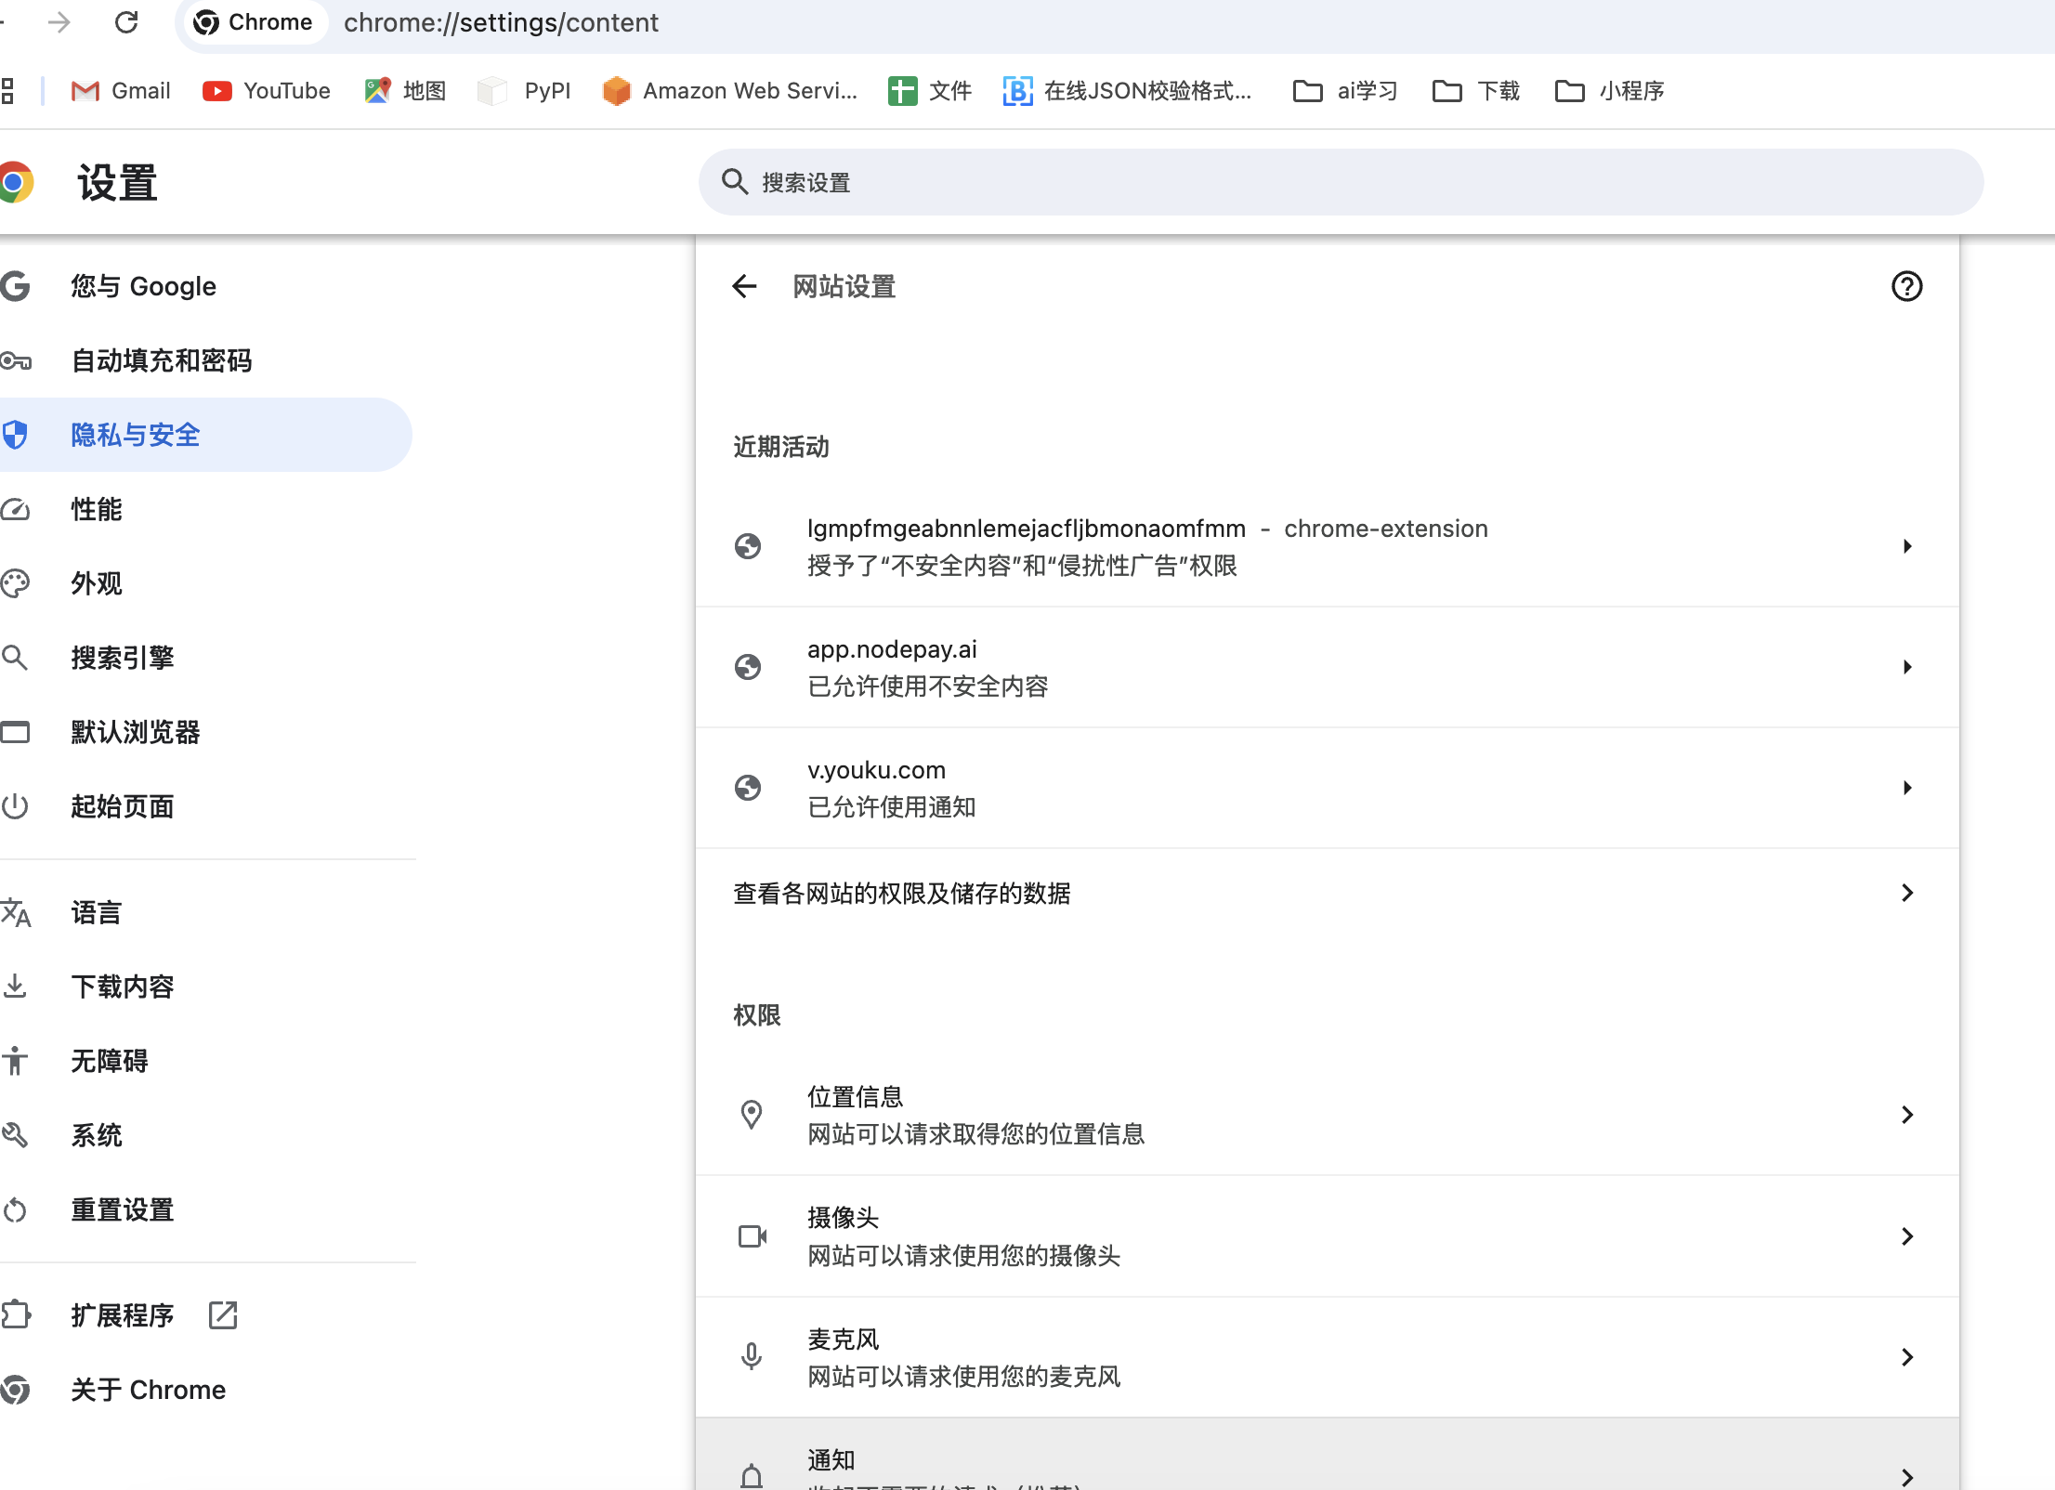Reload the page with the refresh icon
The height and width of the screenshot is (1490, 2055).
pyautogui.click(x=127, y=22)
